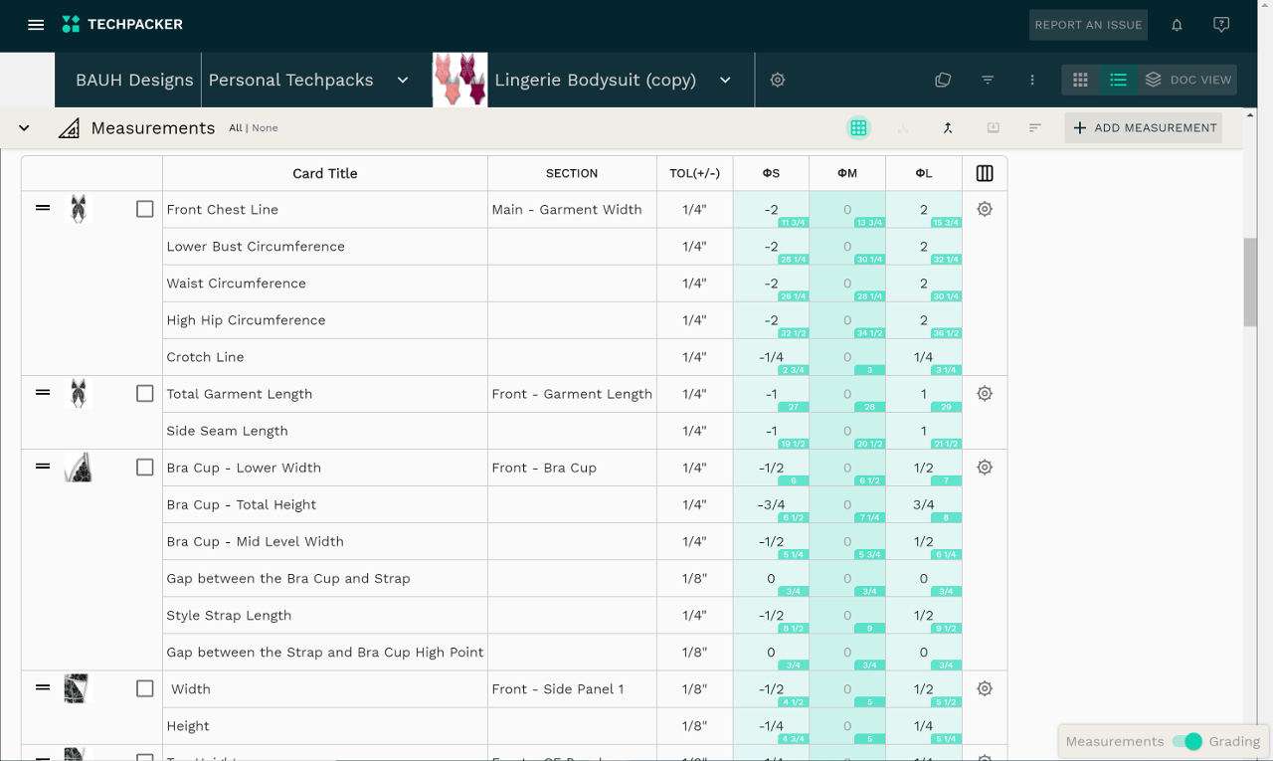This screenshot has height=761, width=1273.
Task: Click the Card Title column header
Action: tap(325, 173)
